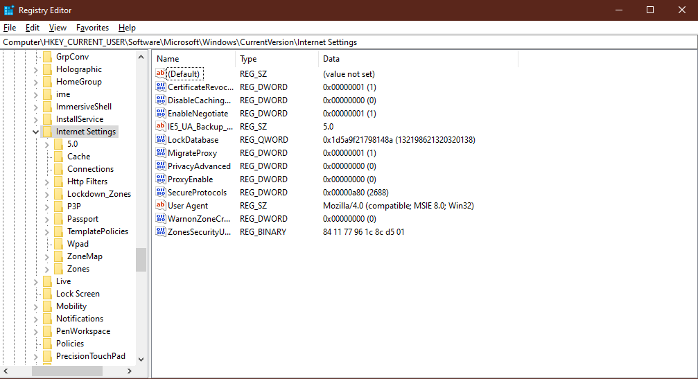
Task: Click the folder icon of Lock Screen key
Action: pos(48,293)
